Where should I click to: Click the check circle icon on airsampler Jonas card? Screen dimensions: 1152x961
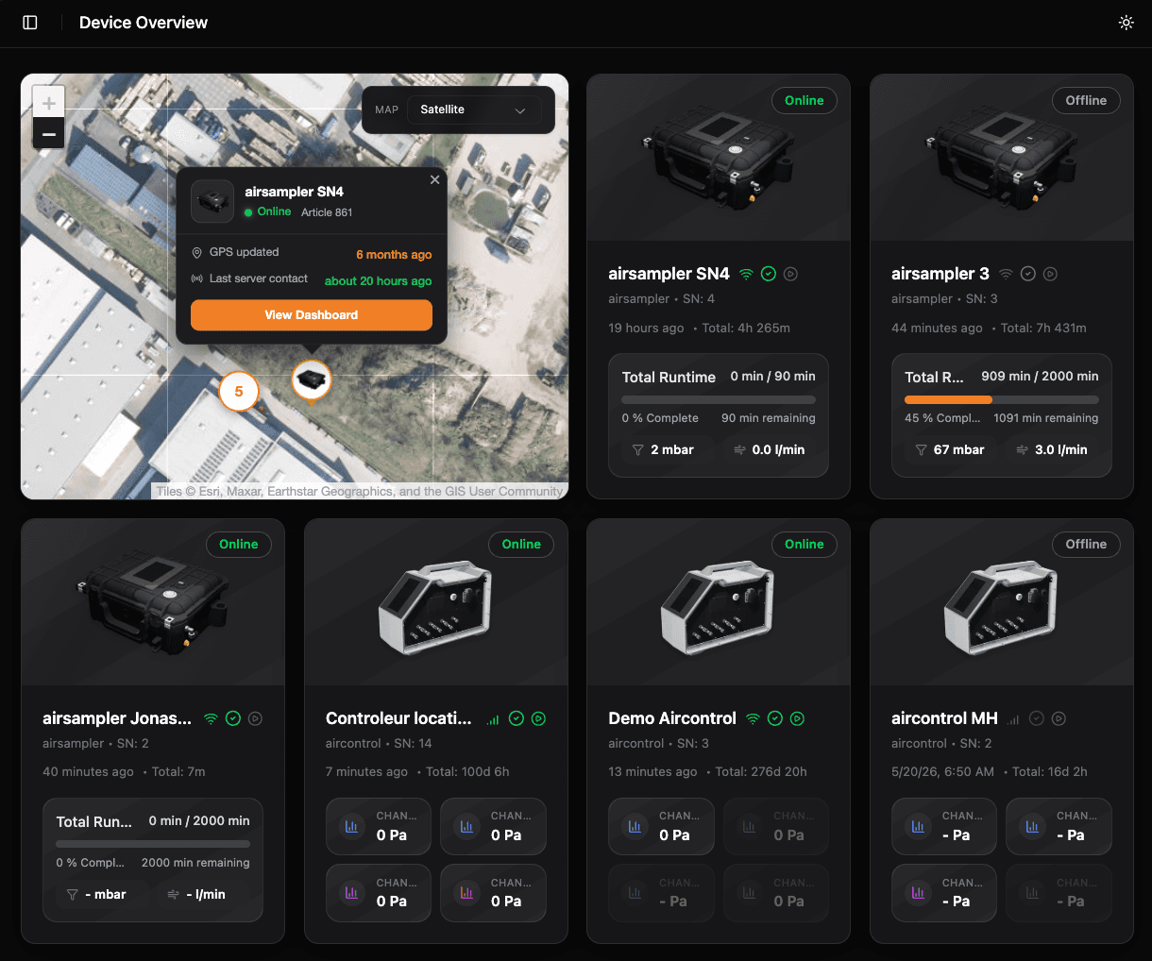click(233, 718)
